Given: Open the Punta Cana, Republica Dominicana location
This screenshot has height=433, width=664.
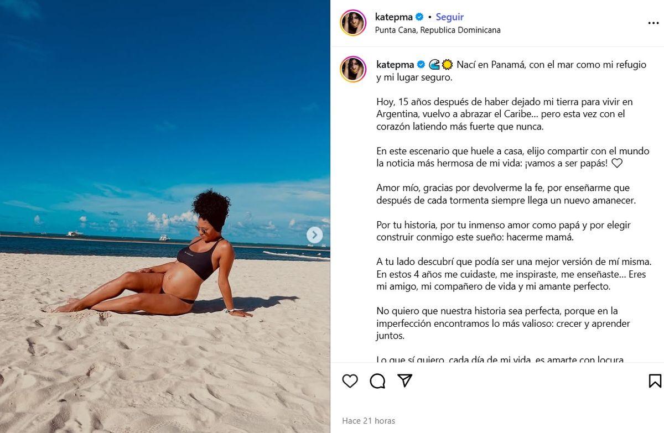Looking at the screenshot, I should (x=438, y=30).
